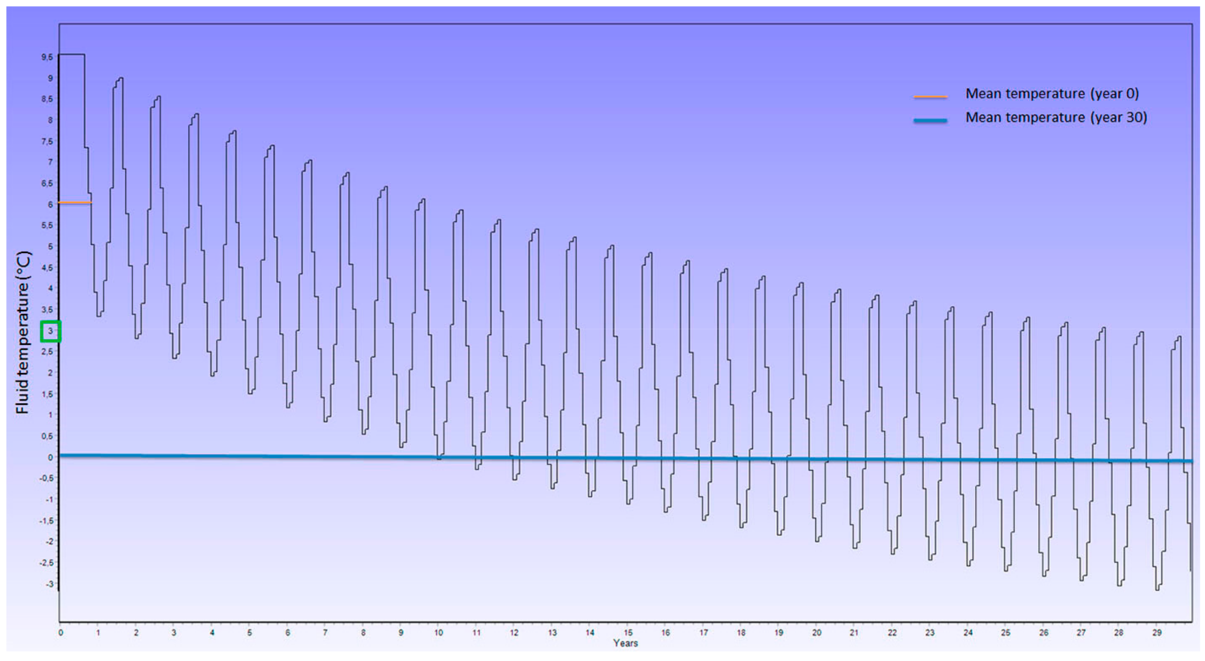This screenshot has height=661, width=1205.
Task: Click the -1,5 y-axis tick label
Action: [46, 520]
